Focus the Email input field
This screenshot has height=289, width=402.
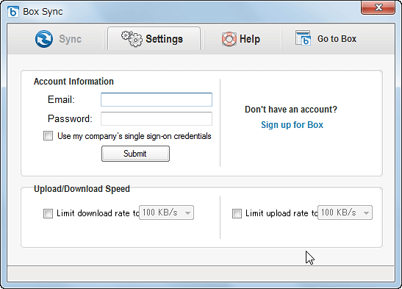coord(157,99)
